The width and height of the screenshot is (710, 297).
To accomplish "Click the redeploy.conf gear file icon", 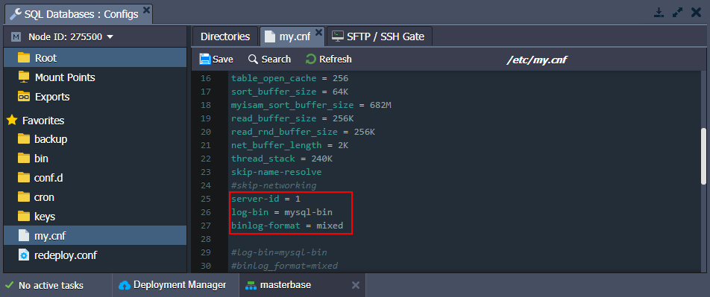I will click(x=24, y=255).
